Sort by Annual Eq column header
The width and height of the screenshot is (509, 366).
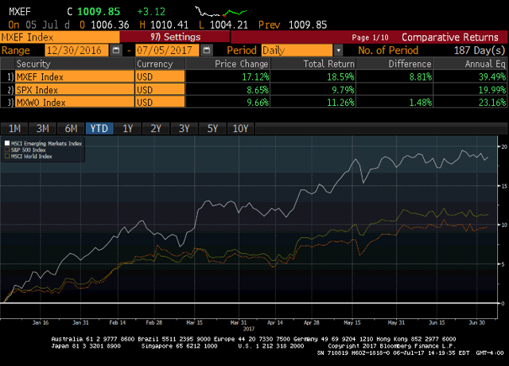[470, 64]
